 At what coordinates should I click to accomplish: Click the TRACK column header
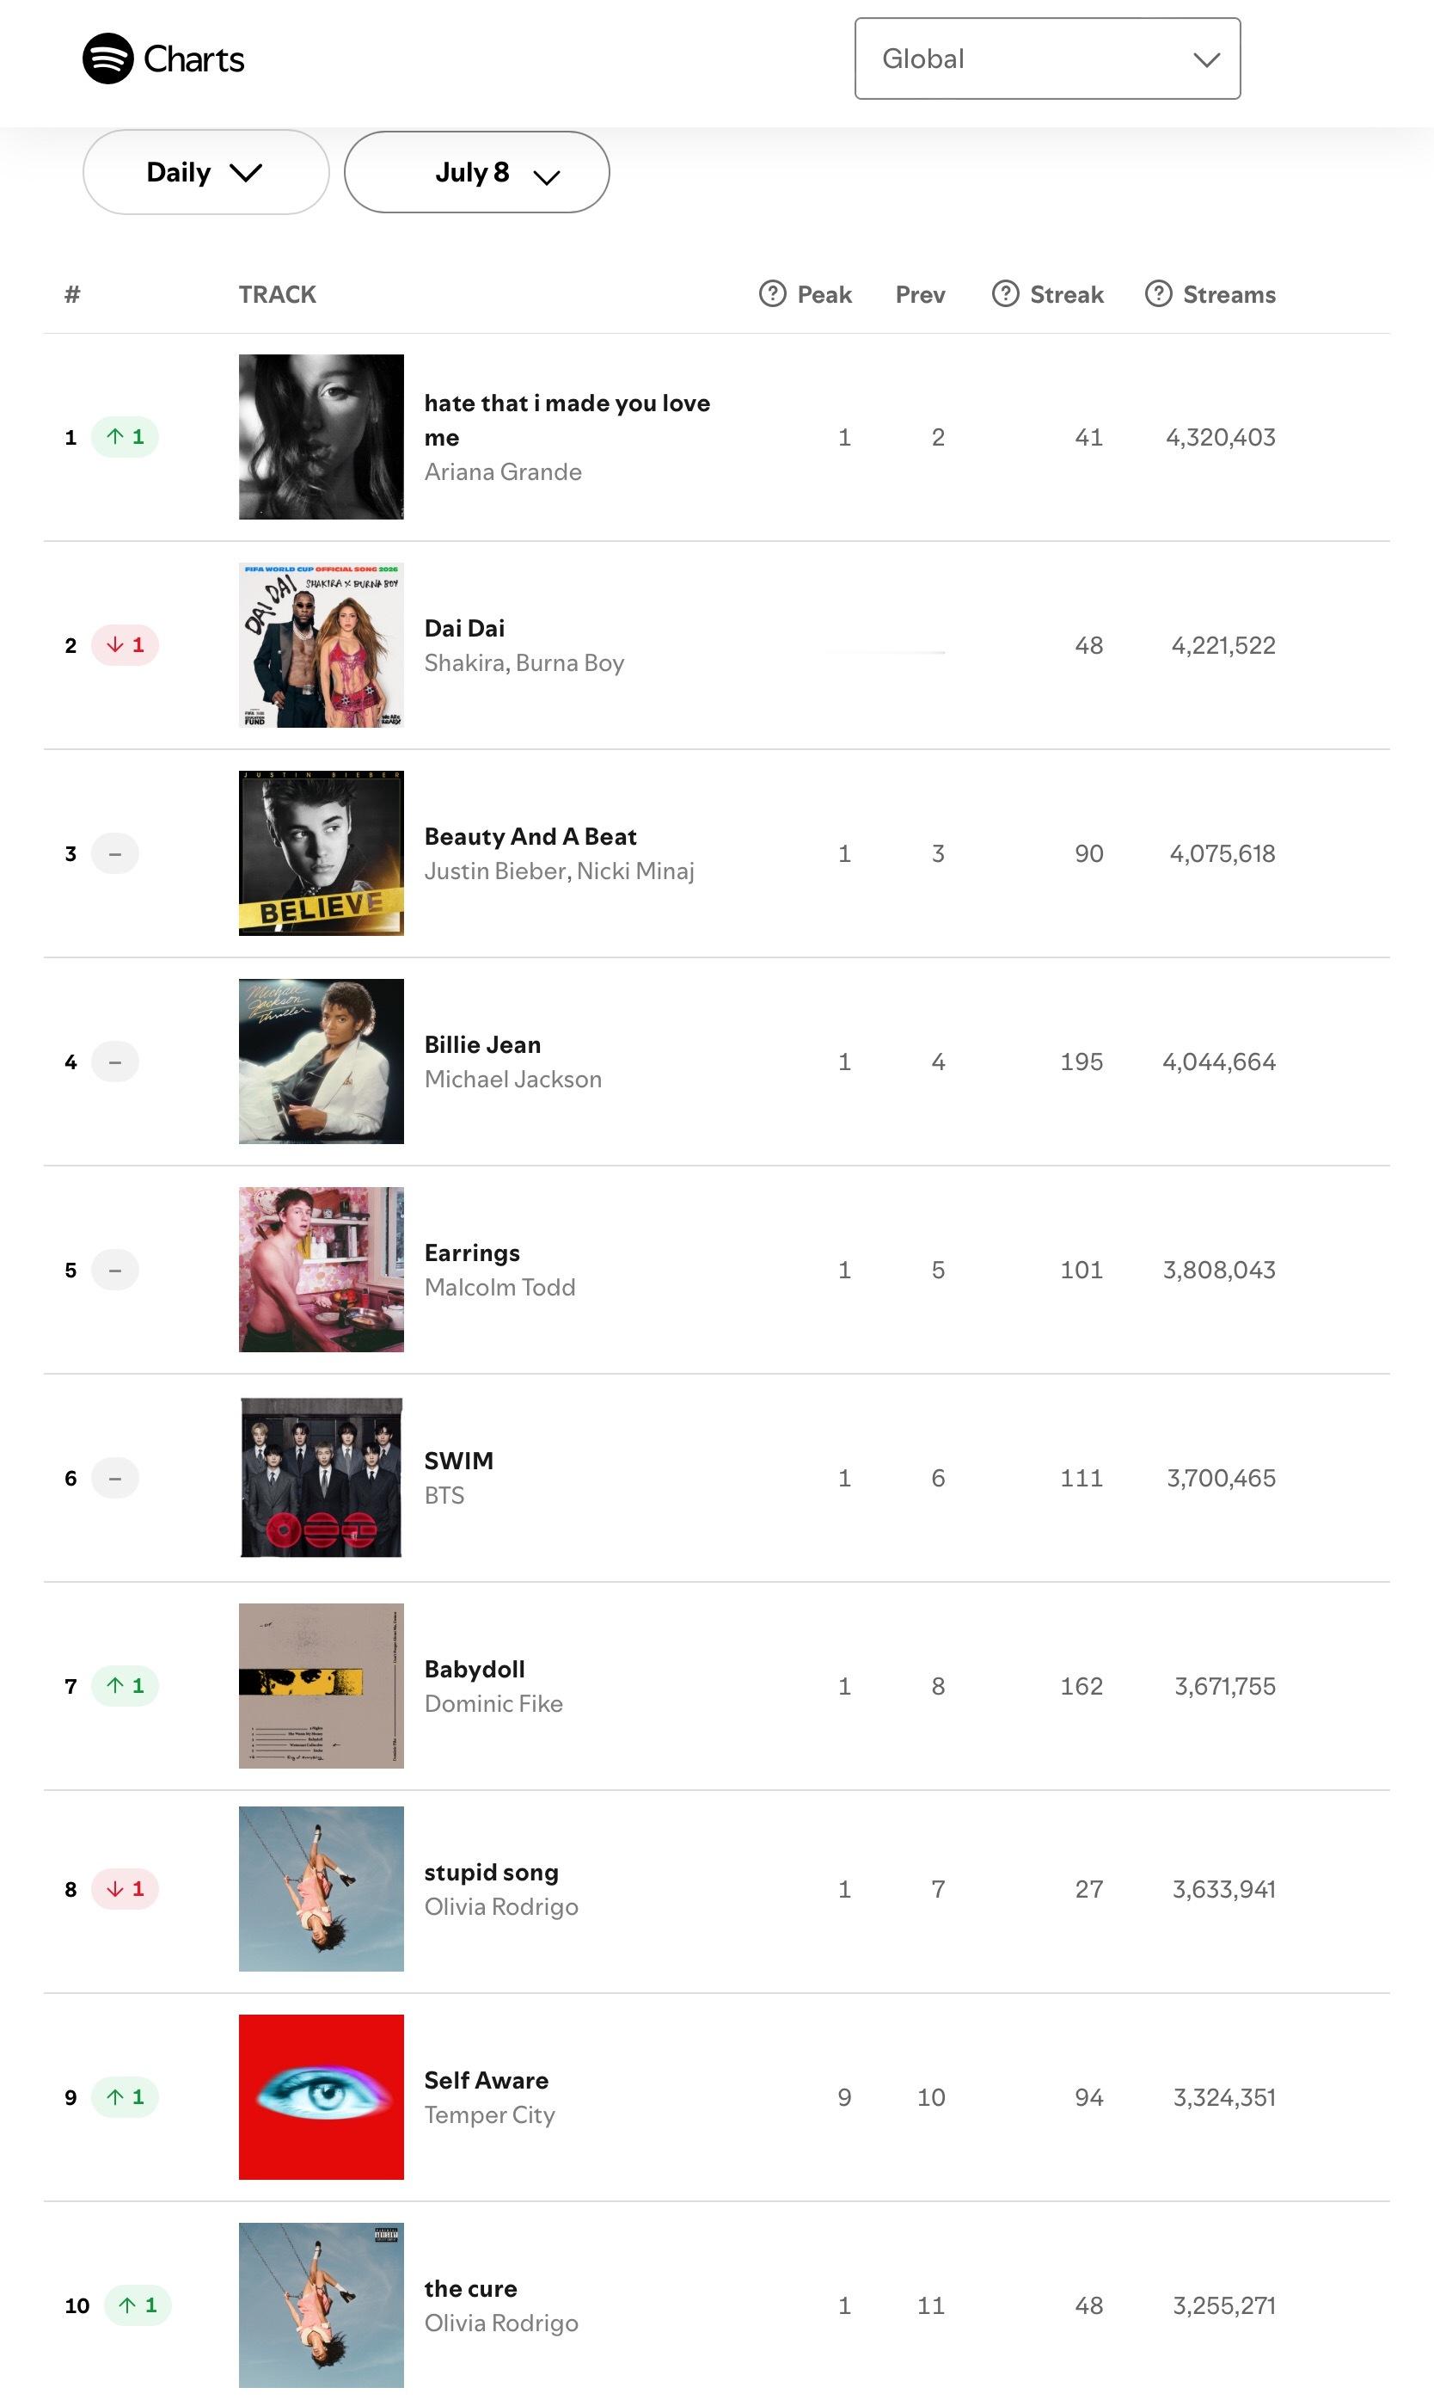pos(278,294)
